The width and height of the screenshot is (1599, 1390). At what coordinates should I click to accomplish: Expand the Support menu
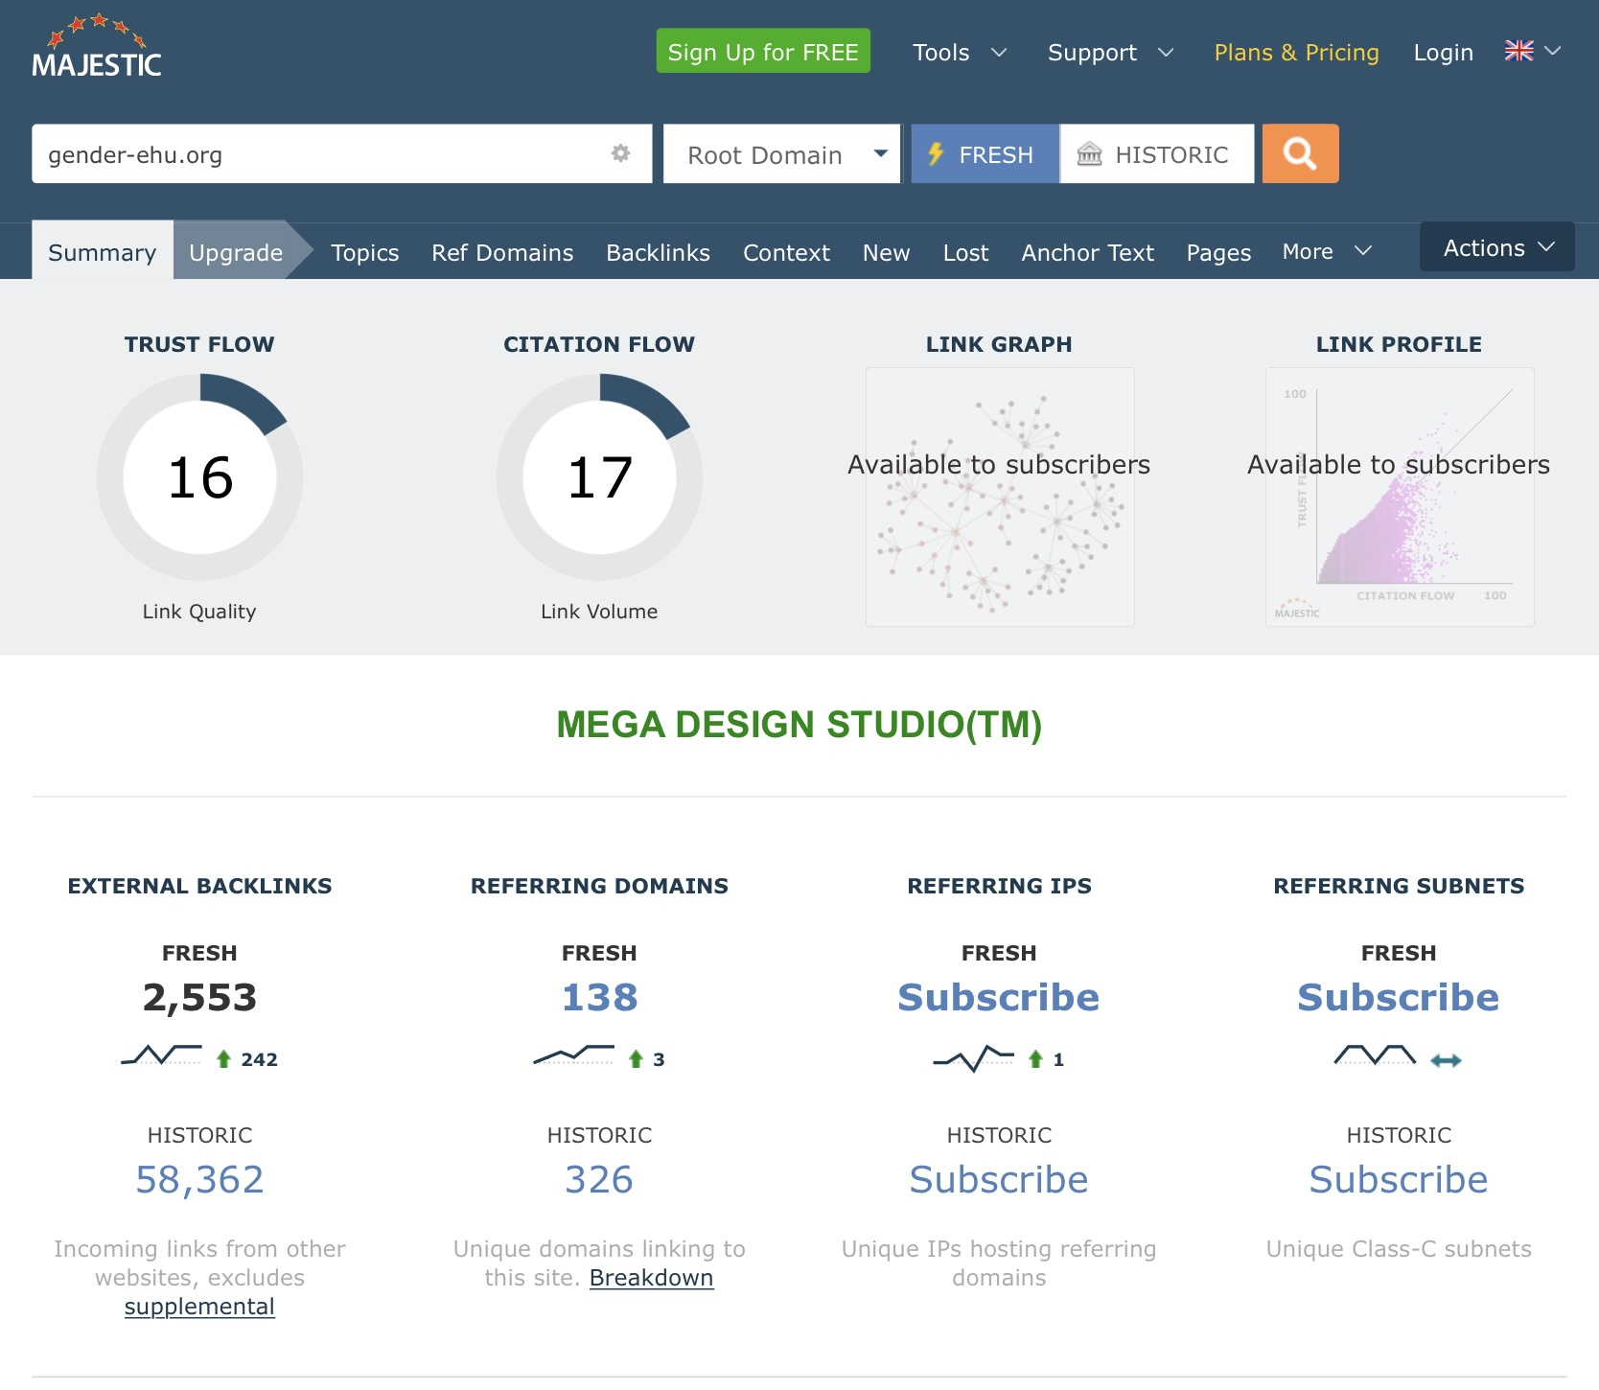pyautogui.click(x=1110, y=52)
